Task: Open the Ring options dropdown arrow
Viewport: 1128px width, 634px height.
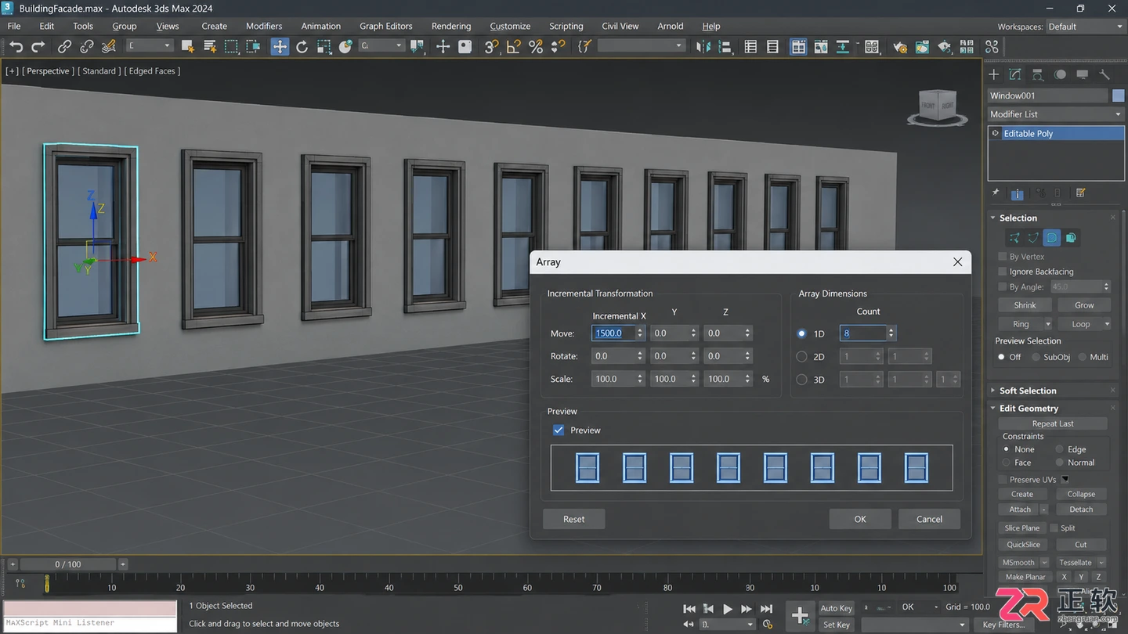Action: 1047,324
